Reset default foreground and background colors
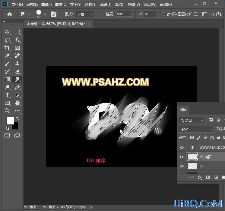The width and height of the screenshot is (225, 211). click(x=8, y=128)
